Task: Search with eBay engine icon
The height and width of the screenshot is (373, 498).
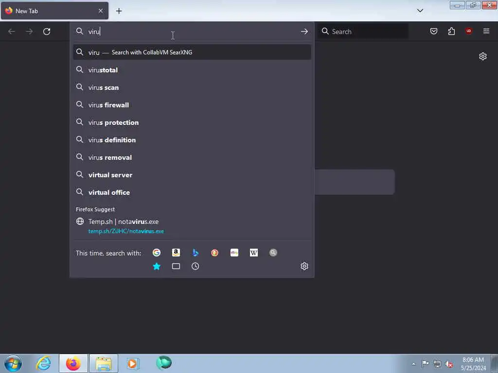Action: 234,253
